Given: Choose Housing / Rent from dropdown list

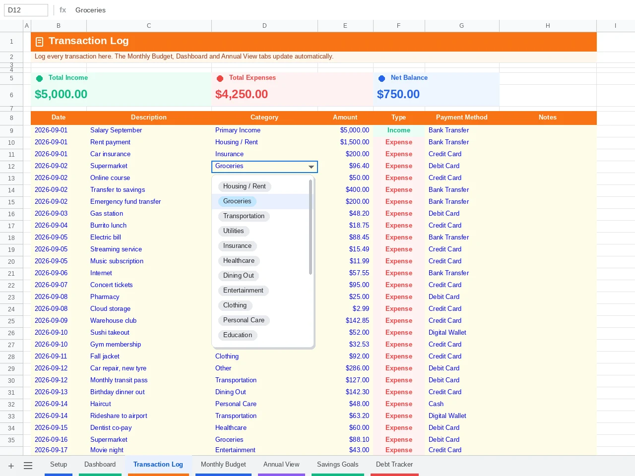Looking at the screenshot, I should [245, 186].
